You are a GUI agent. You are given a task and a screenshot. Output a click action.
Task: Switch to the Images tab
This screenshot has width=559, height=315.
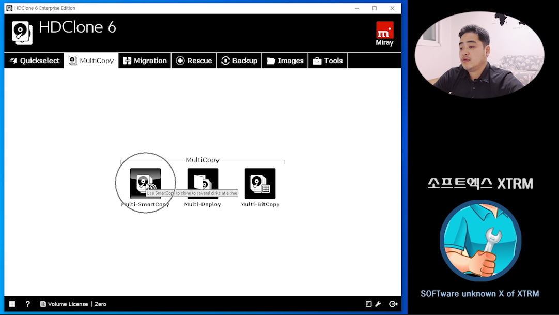click(x=285, y=61)
